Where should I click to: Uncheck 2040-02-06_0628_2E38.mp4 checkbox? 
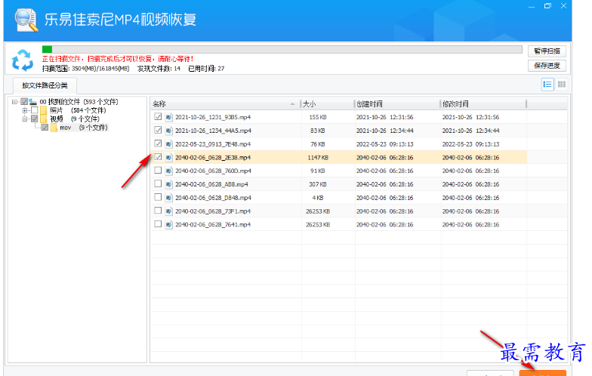point(158,157)
